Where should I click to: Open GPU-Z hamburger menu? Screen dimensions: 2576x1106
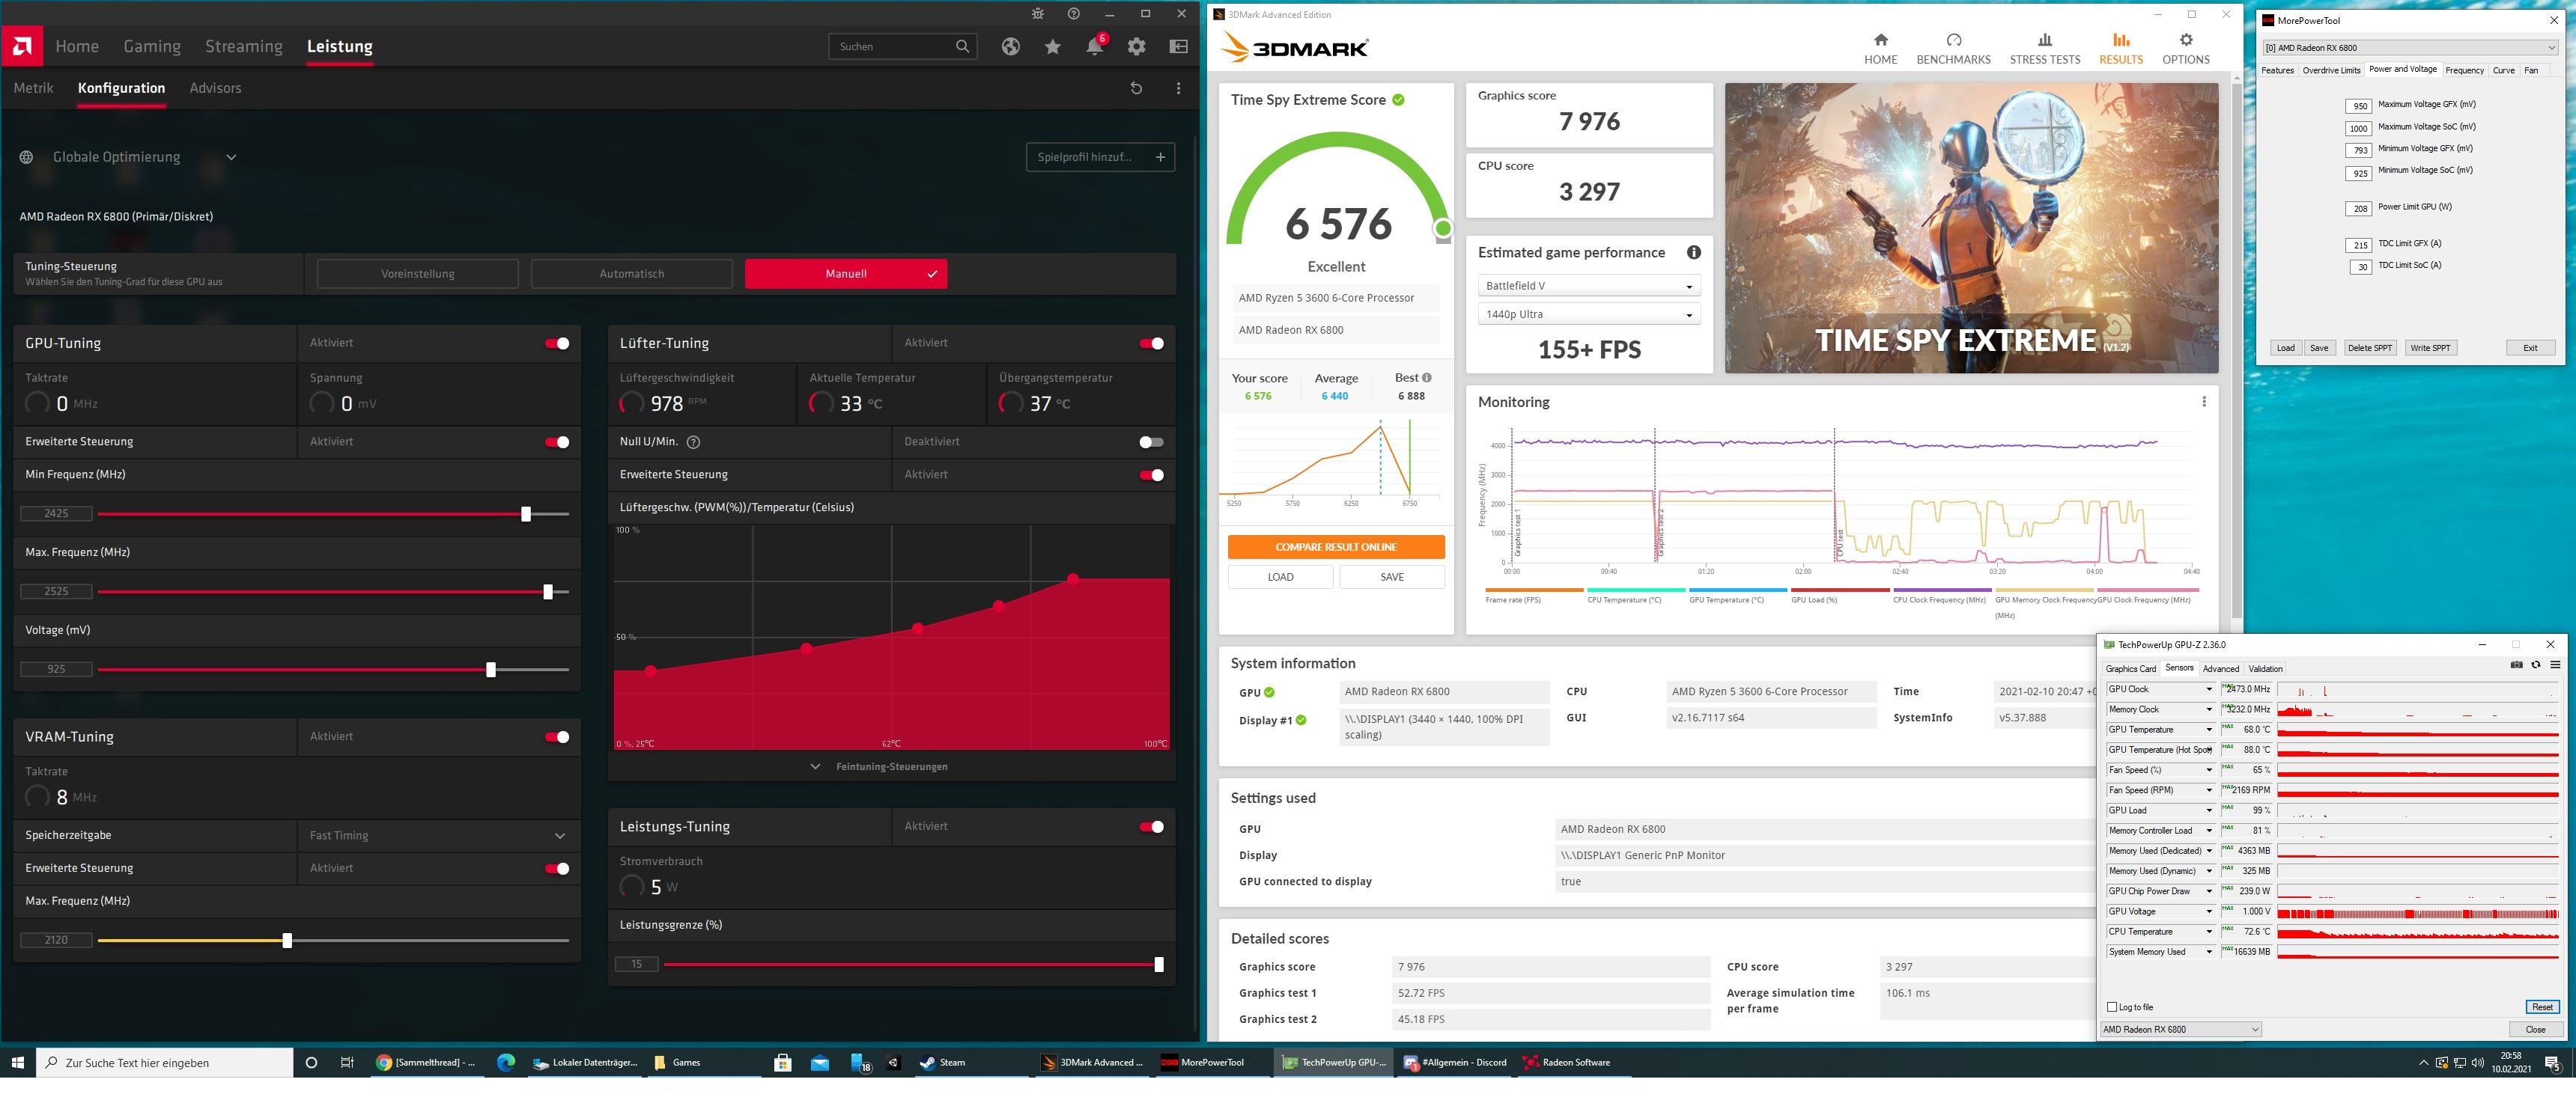click(x=2555, y=665)
